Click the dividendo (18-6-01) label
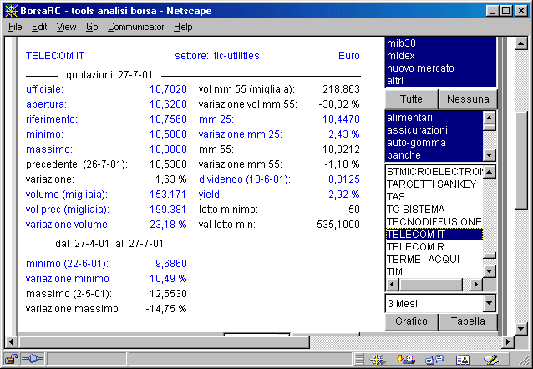Image resolution: width=533 pixels, height=369 pixels. (x=245, y=179)
